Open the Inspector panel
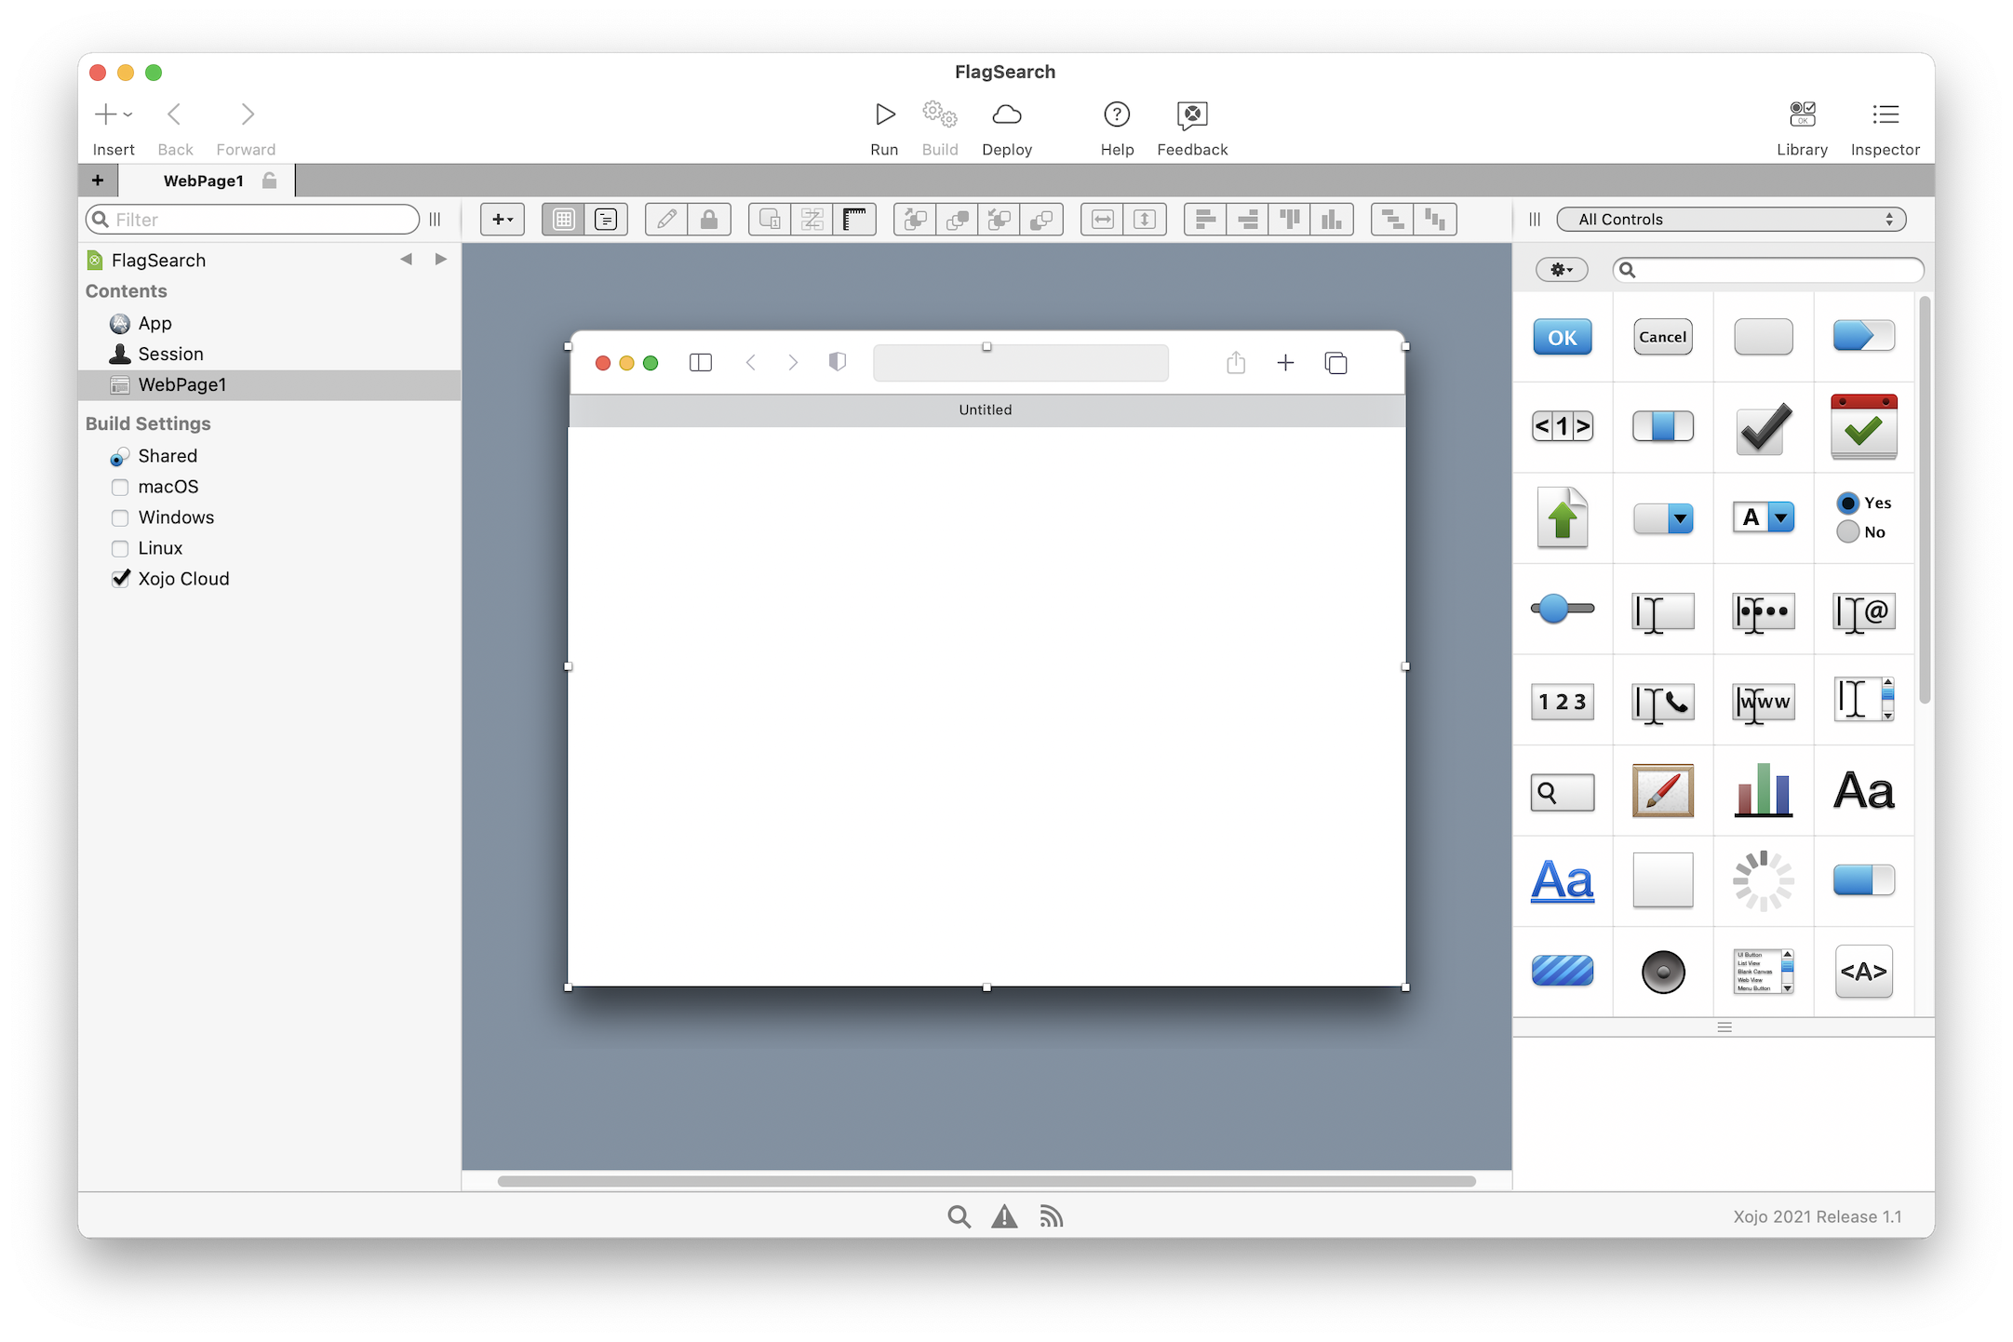 1885,115
